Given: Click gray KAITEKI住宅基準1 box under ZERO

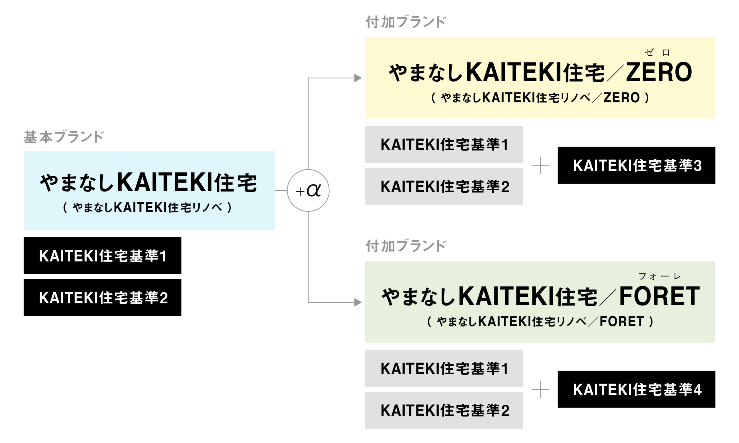Looking at the screenshot, I should click(444, 144).
